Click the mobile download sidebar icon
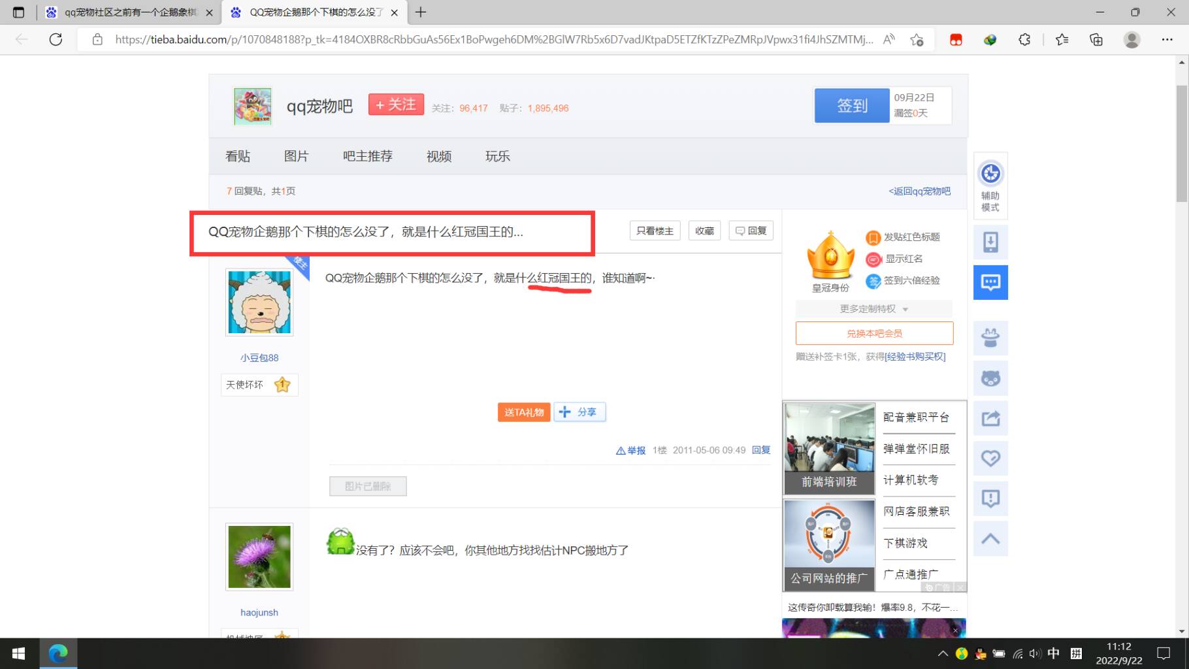The image size is (1189, 669). point(990,242)
